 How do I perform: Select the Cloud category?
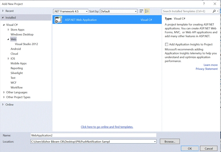tap(14, 54)
